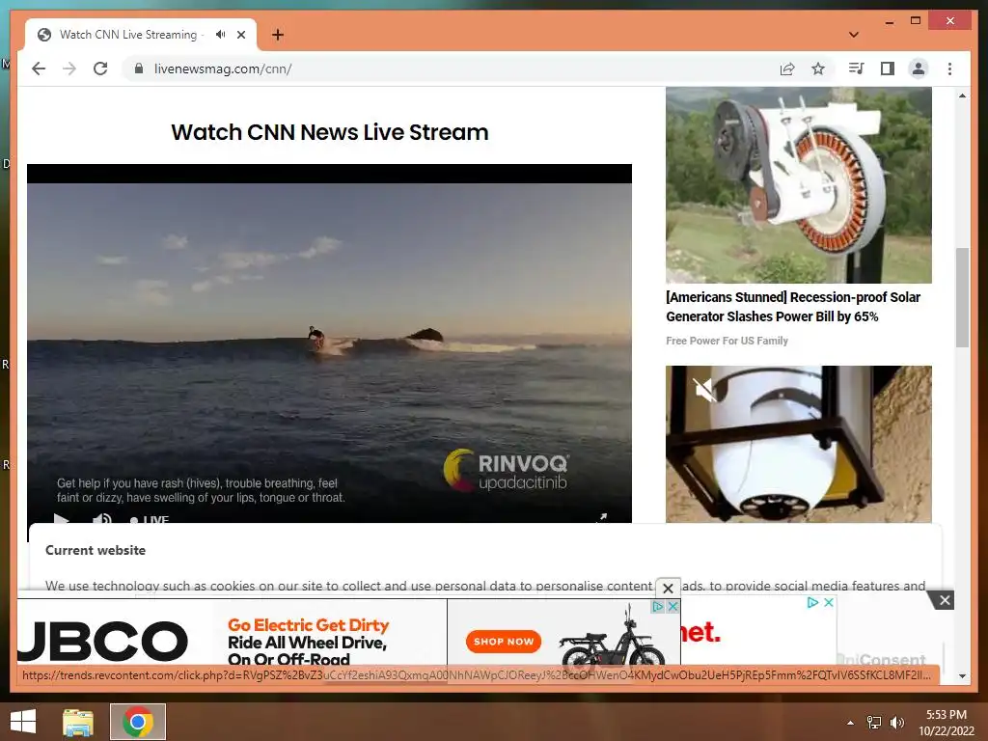
Task: Open File Explorer from taskbar
Action: tap(78, 722)
